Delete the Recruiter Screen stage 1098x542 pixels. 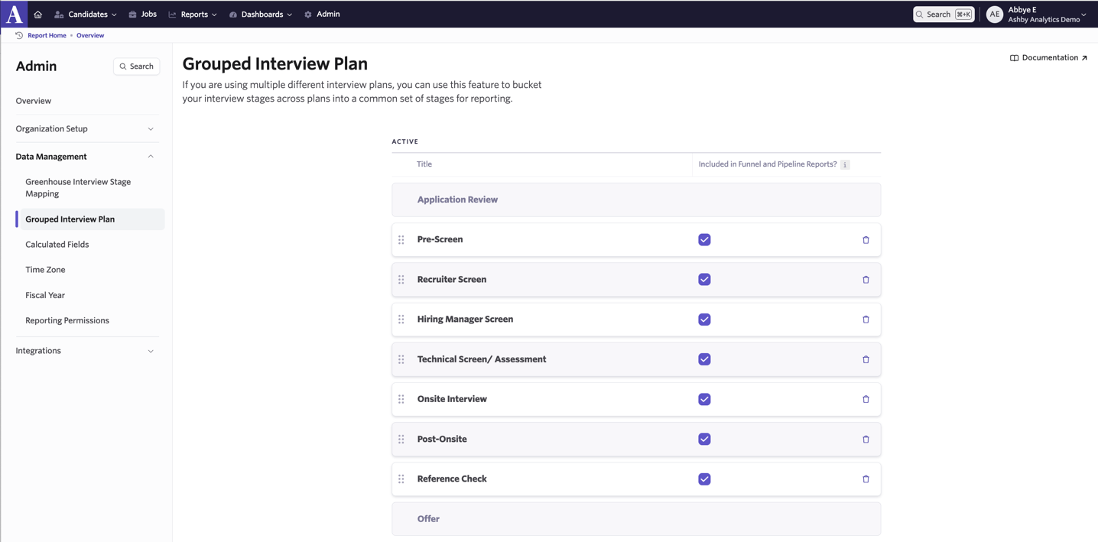(866, 280)
